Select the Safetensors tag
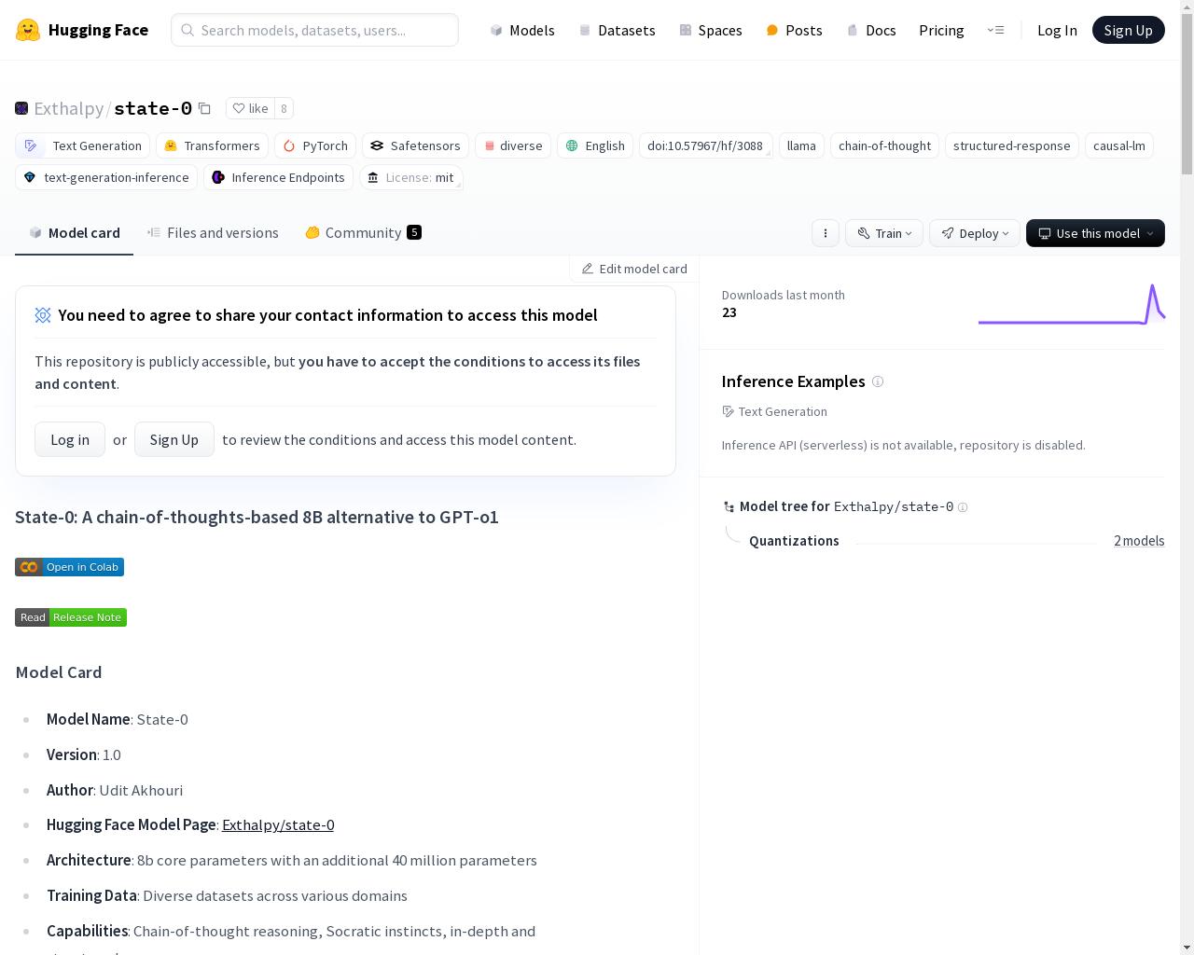The image size is (1194, 955). point(415,145)
